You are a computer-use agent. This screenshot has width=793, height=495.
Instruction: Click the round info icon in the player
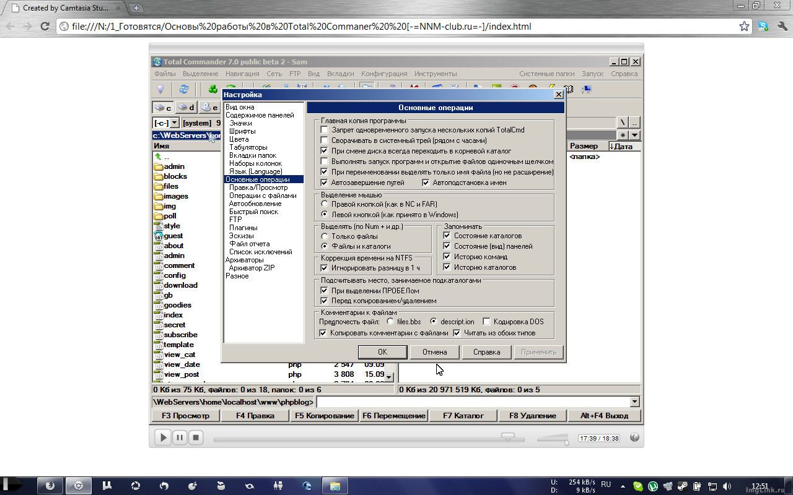[x=634, y=437]
